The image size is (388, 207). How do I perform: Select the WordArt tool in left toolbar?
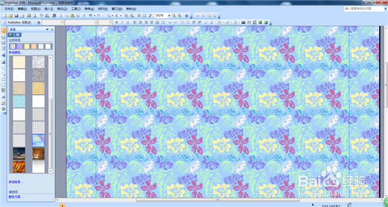coord(3,55)
